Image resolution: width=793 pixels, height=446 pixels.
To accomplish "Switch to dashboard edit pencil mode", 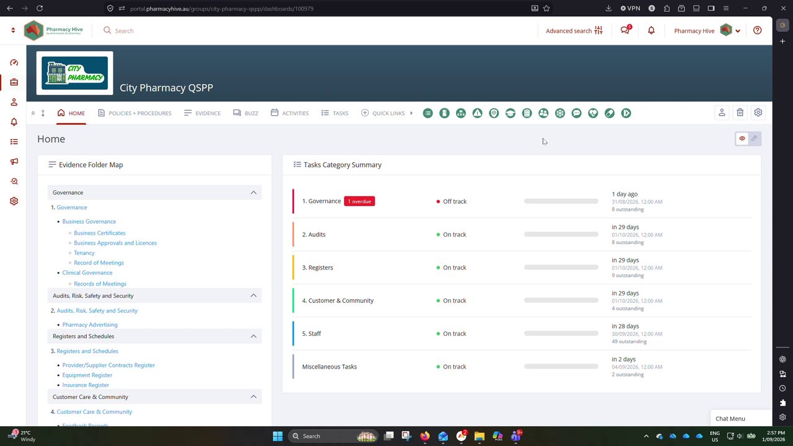I will 754,138.
